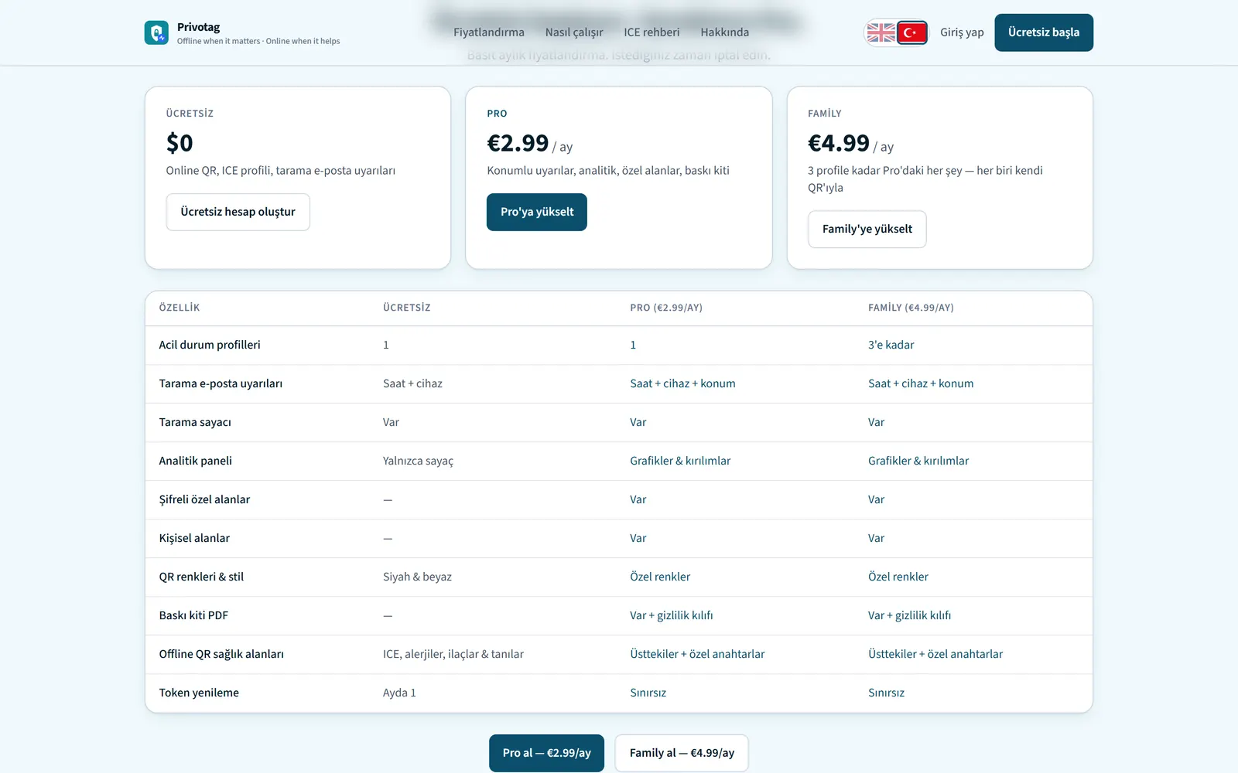
Task: Switch language with the UK flag
Action: [881, 32]
